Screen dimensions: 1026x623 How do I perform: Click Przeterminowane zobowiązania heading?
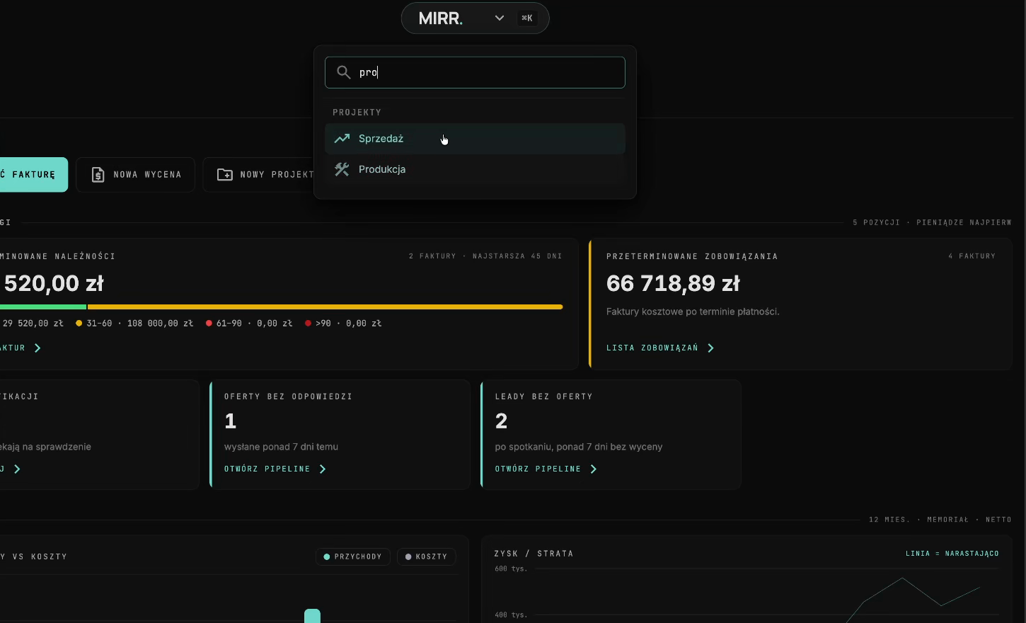pyautogui.click(x=692, y=256)
